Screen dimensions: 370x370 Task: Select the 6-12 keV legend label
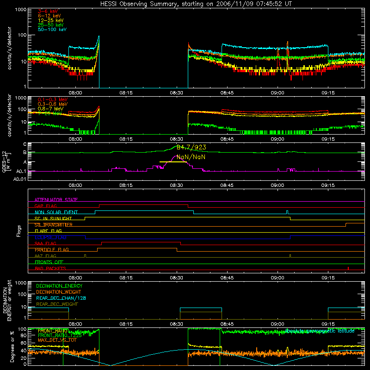49,16
